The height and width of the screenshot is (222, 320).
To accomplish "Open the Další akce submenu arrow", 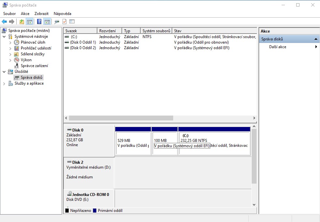I will click(x=316, y=47).
